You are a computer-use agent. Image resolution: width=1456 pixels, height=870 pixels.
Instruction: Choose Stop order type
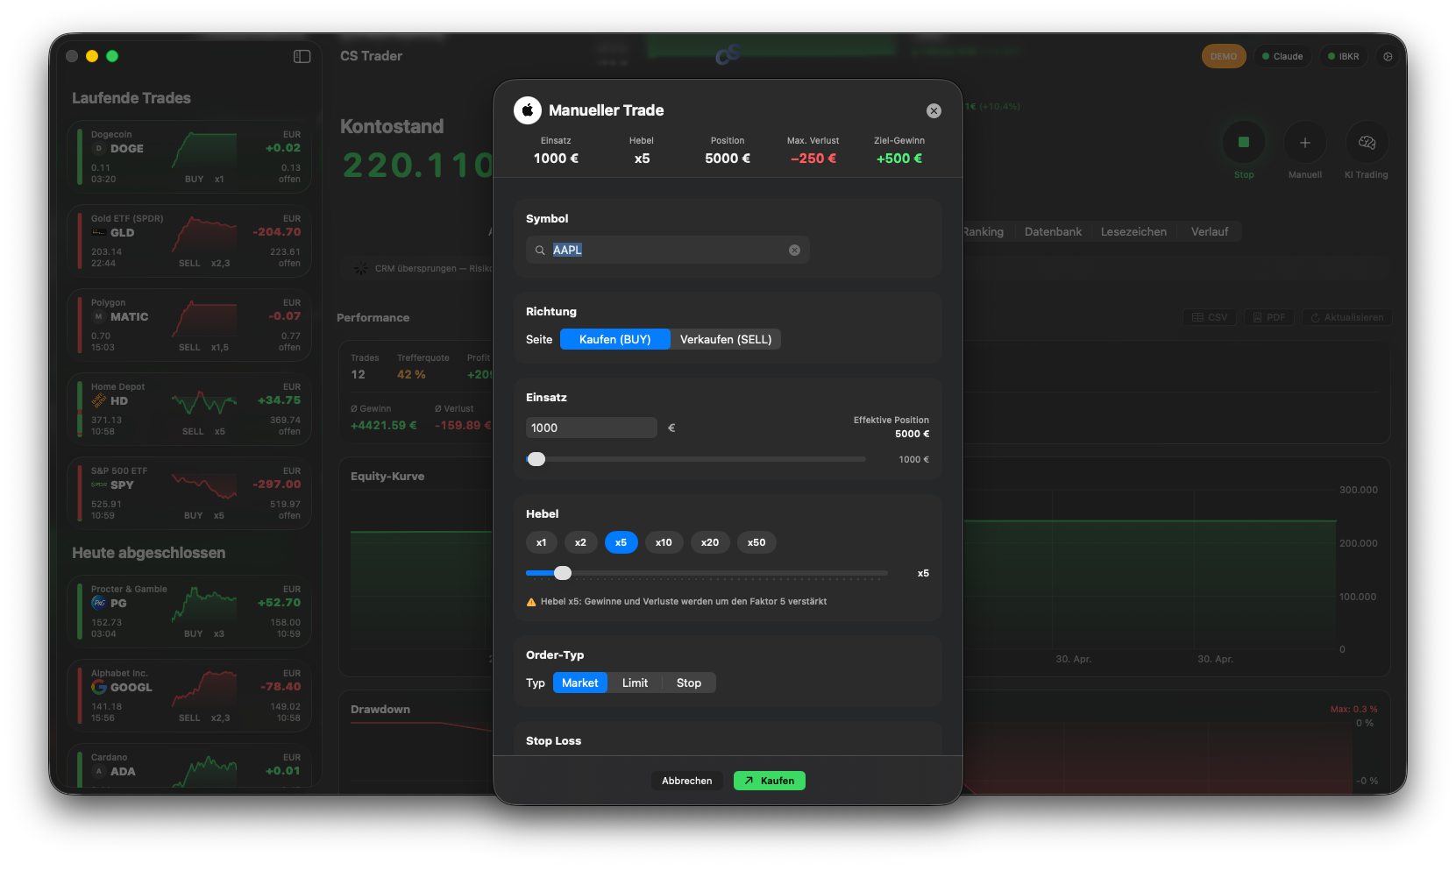[688, 683]
